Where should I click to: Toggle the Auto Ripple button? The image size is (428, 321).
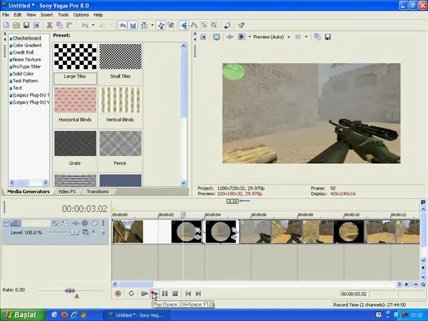click(x=144, y=25)
